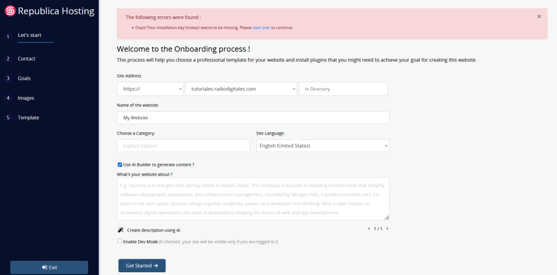Open the domain dropdown tutoriales.radiodigitales.com

[241, 89]
